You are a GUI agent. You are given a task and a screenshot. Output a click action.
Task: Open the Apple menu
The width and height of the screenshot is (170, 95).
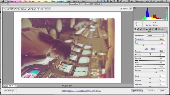[x=3, y=1]
